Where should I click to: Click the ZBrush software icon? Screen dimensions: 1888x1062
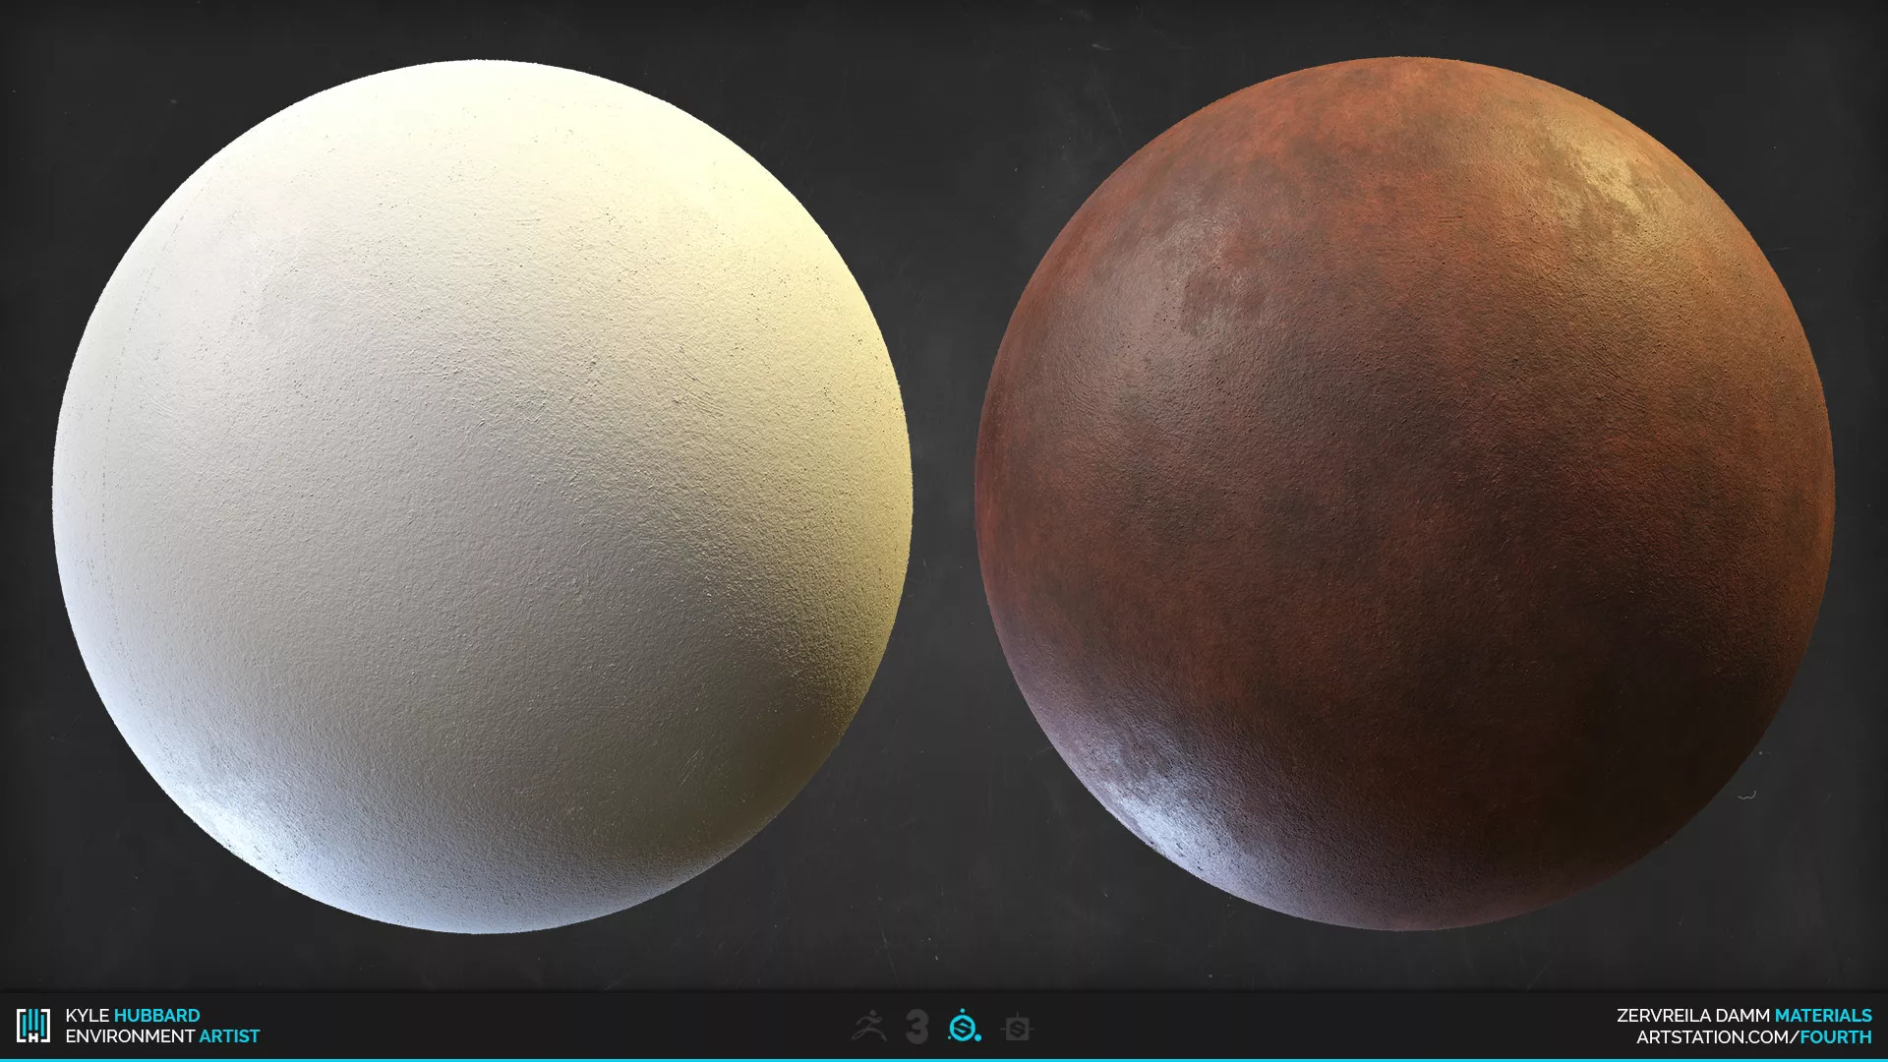[869, 1028]
